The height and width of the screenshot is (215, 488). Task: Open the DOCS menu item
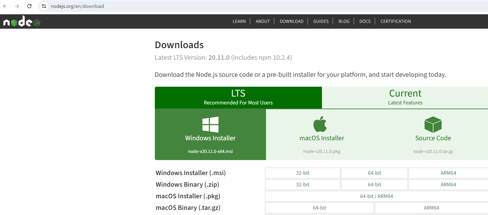(365, 21)
